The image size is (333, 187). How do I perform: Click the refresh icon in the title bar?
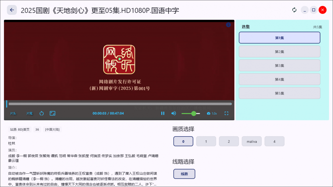tap(294, 10)
